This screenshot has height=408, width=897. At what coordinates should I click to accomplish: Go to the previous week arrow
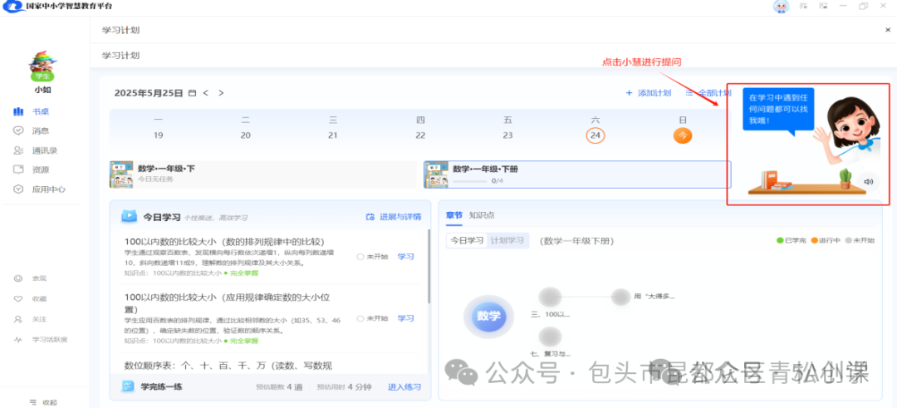[206, 93]
